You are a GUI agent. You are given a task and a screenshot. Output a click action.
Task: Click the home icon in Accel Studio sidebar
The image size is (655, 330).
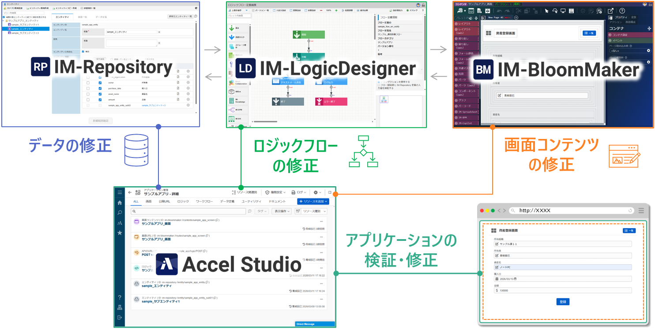tap(120, 203)
